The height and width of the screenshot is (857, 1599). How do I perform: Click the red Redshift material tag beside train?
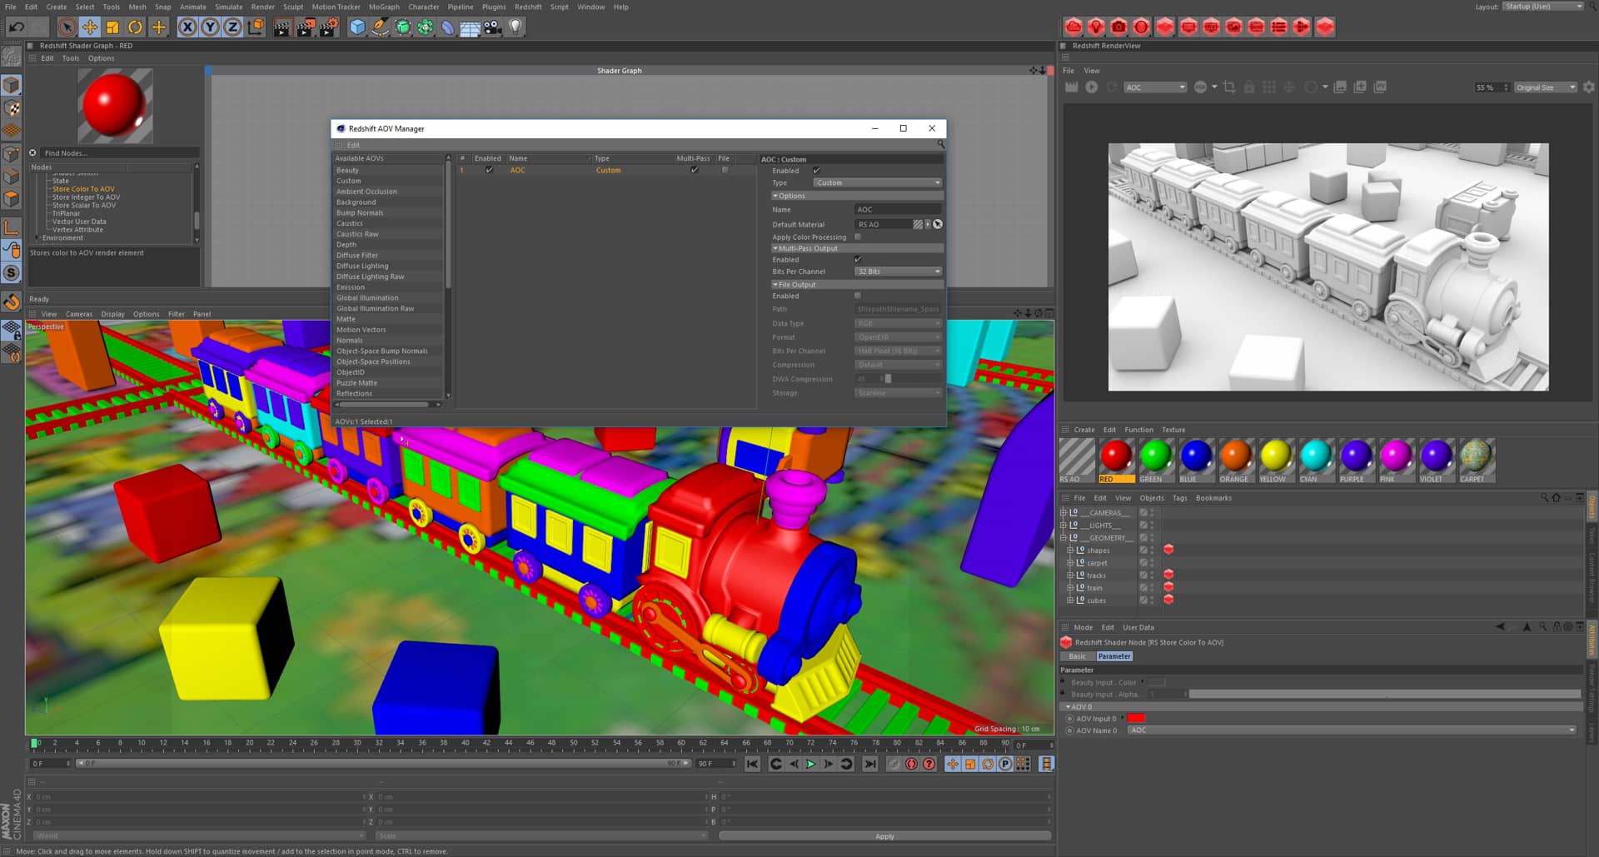pyautogui.click(x=1169, y=587)
